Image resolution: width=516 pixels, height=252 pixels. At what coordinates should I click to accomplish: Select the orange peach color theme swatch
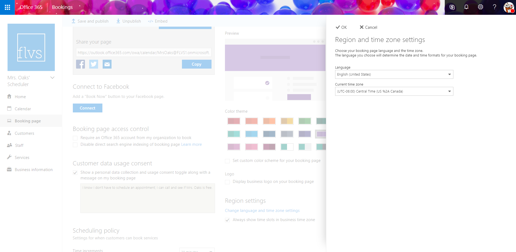pos(269,121)
